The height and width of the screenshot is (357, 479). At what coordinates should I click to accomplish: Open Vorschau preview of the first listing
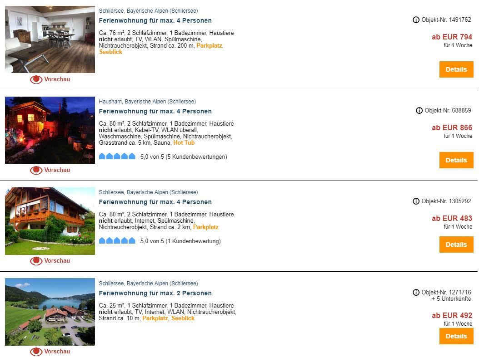click(x=50, y=79)
